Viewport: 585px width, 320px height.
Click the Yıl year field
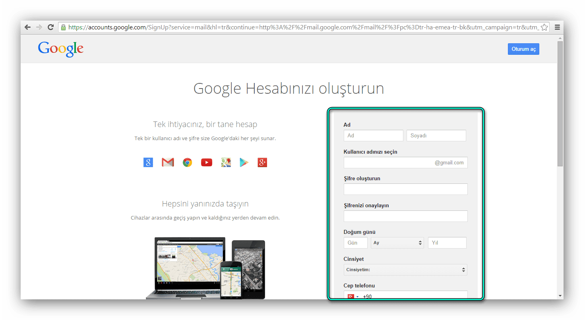click(x=447, y=243)
